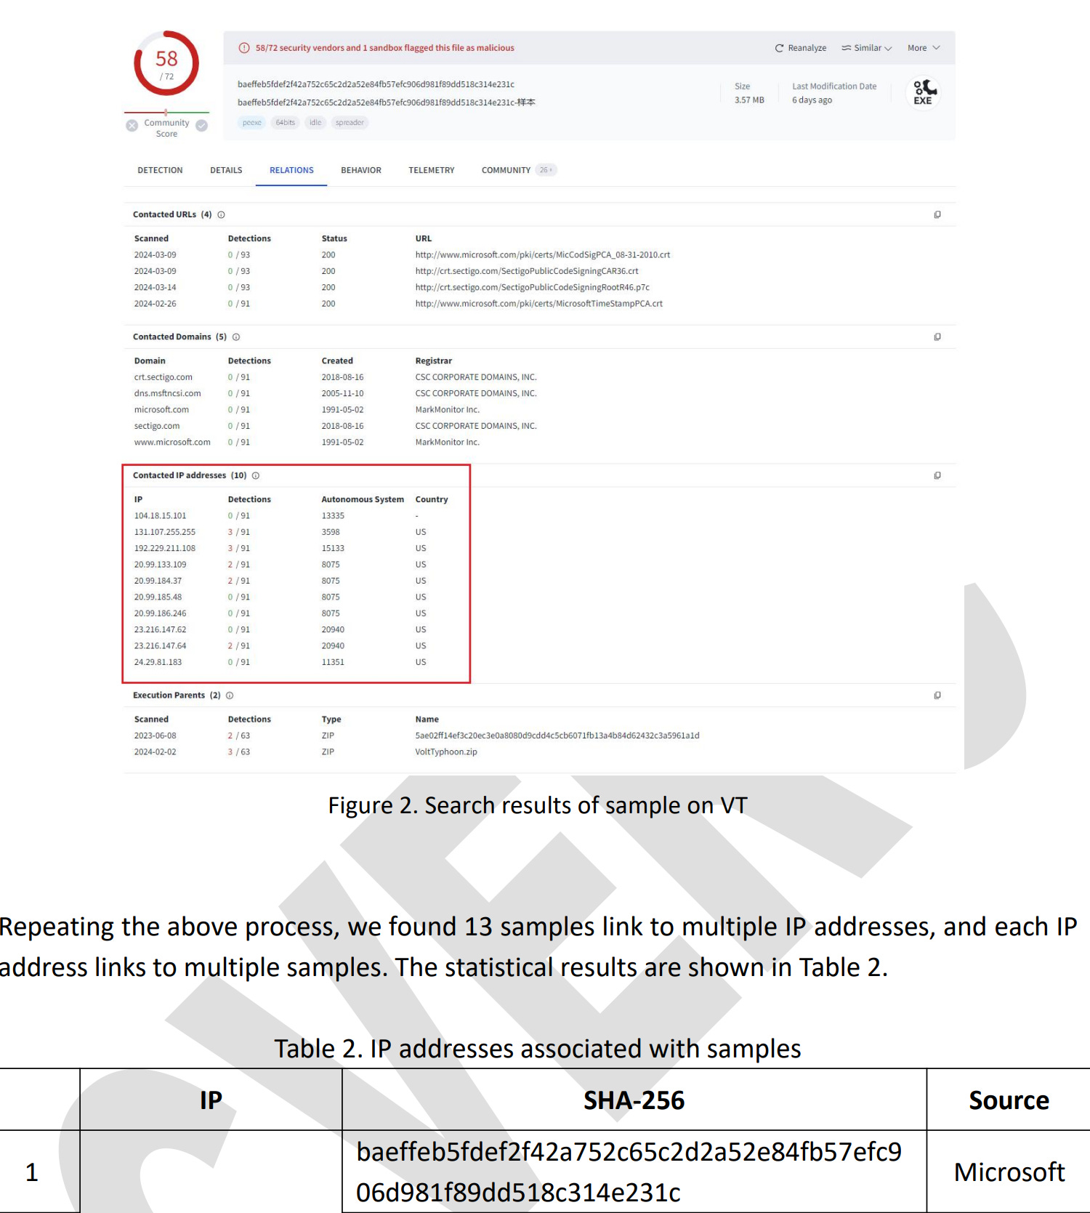1090x1213 pixels.
Task: Click the peexe tag
Action: coord(252,123)
